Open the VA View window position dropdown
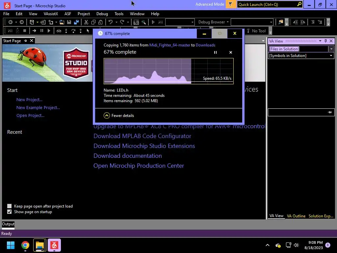The height and width of the screenshot is (253, 337). 320,41
